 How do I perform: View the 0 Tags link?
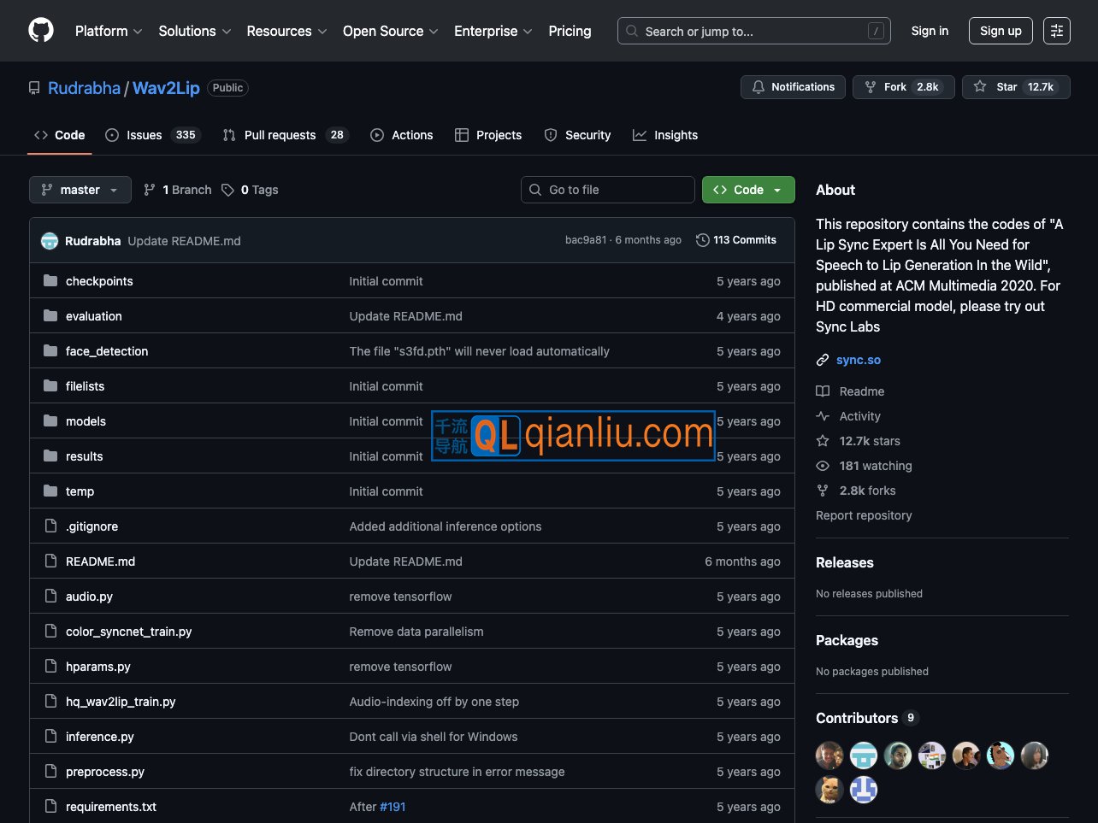pyautogui.click(x=250, y=190)
